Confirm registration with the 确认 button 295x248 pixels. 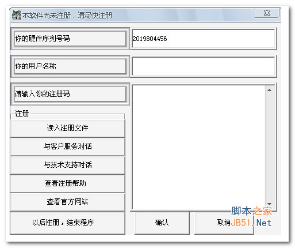162,223
